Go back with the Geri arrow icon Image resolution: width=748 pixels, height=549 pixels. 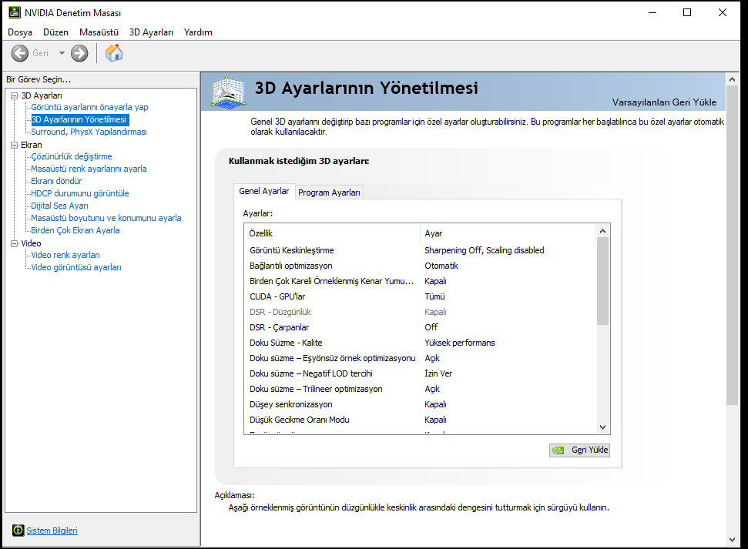pyautogui.click(x=19, y=53)
